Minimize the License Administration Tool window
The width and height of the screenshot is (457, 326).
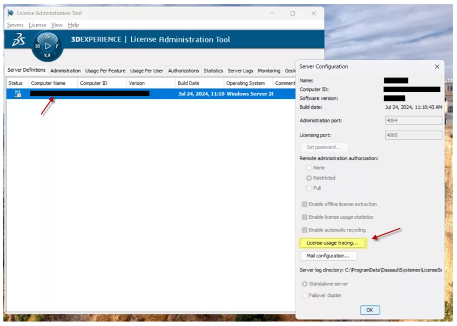pos(272,13)
